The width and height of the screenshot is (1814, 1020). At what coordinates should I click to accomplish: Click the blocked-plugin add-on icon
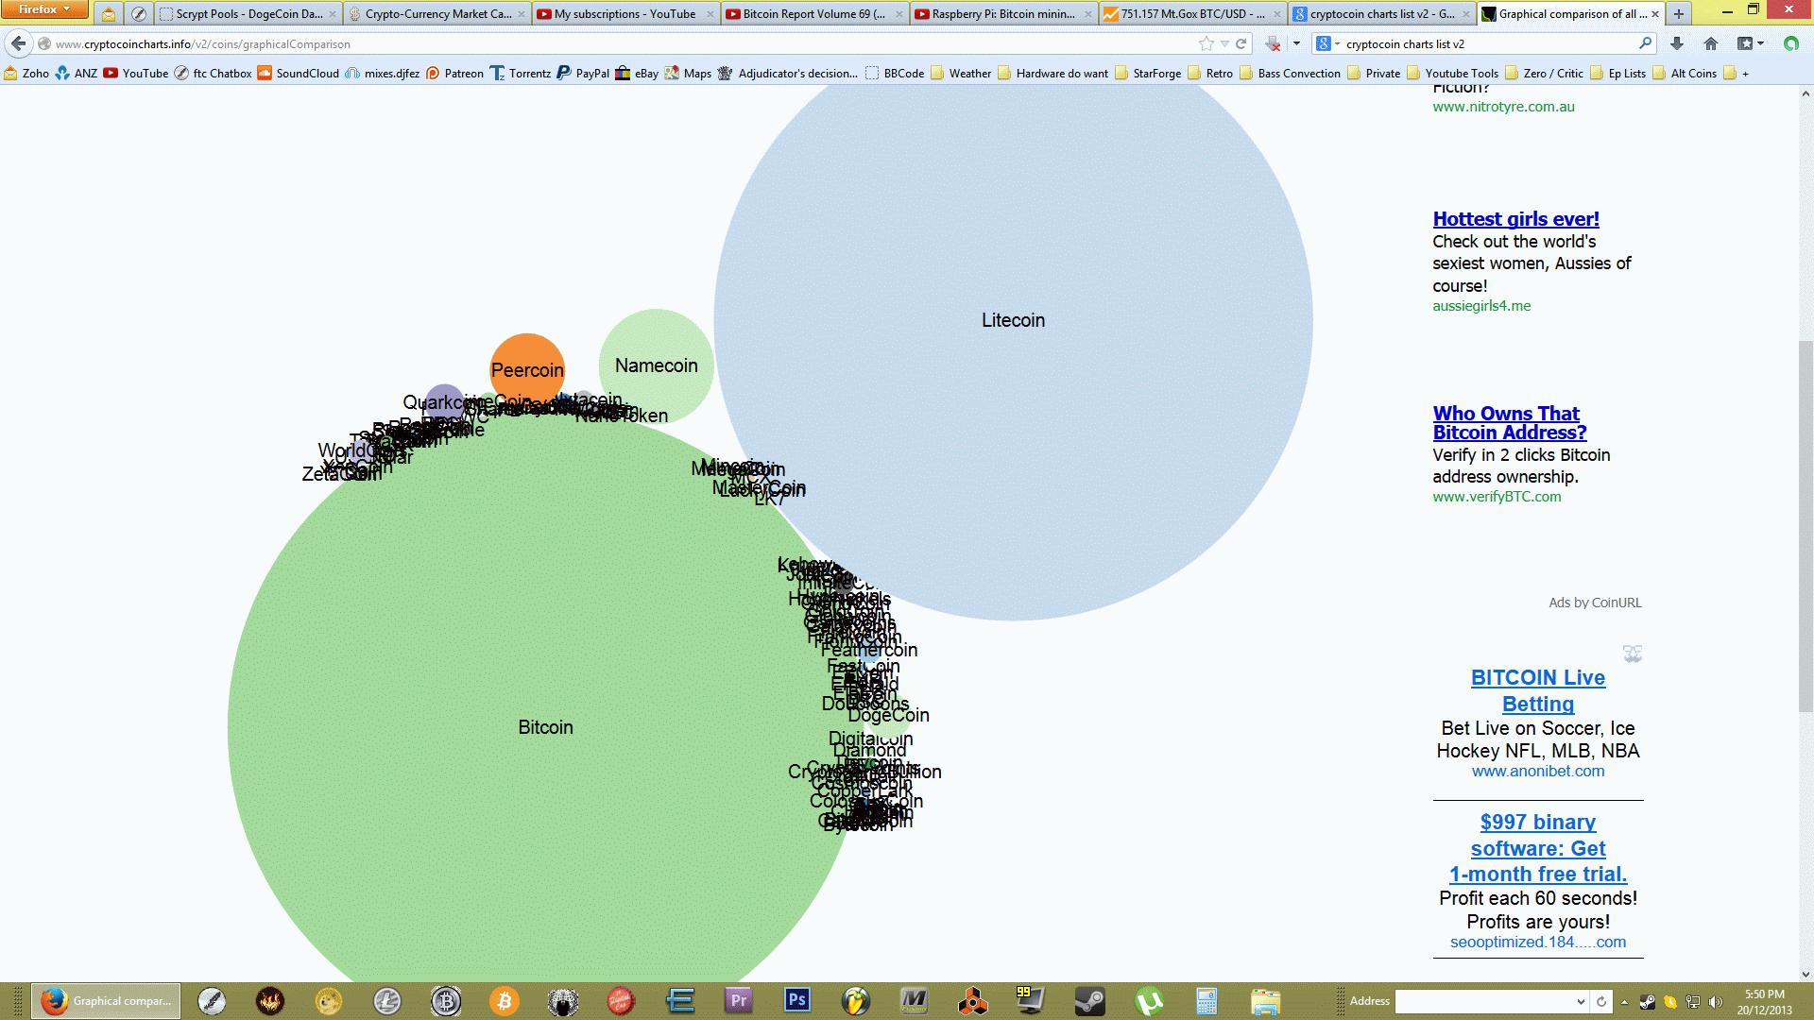(x=1273, y=43)
